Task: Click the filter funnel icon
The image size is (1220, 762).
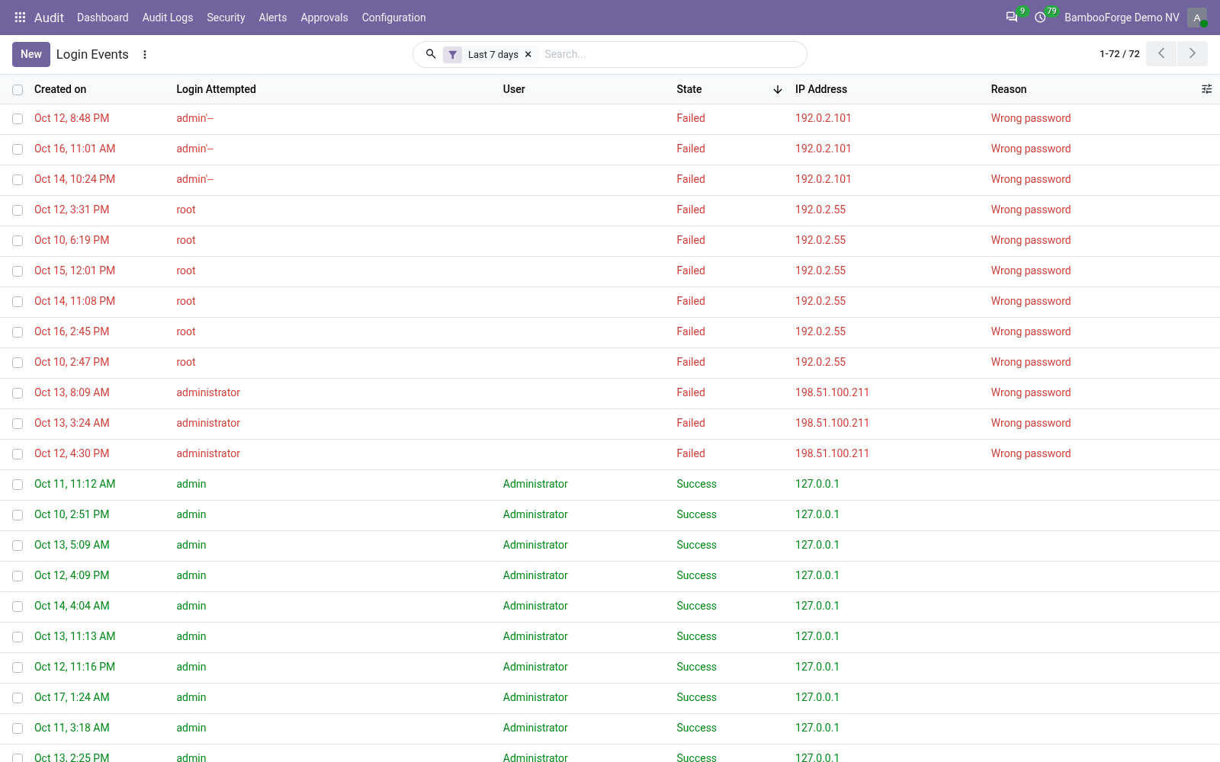Action: coord(453,54)
